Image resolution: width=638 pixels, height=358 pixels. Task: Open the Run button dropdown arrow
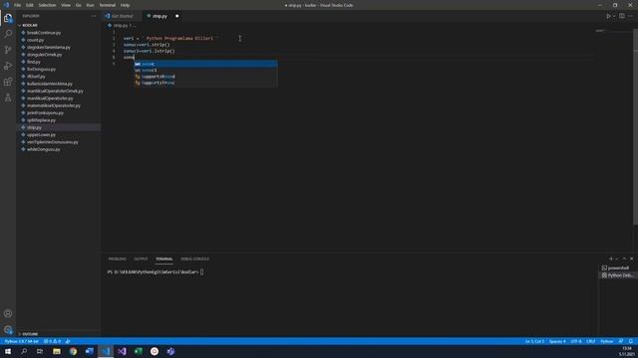(614, 16)
